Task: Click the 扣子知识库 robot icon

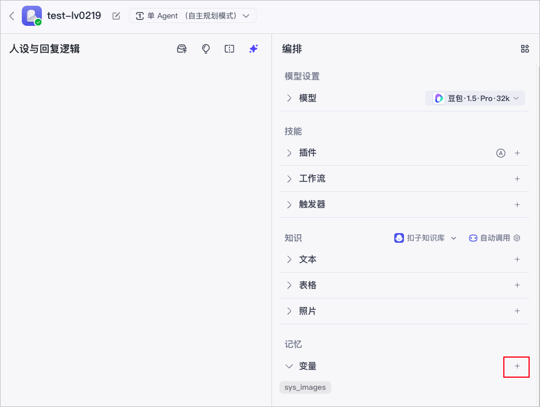Action: point(399,238)
